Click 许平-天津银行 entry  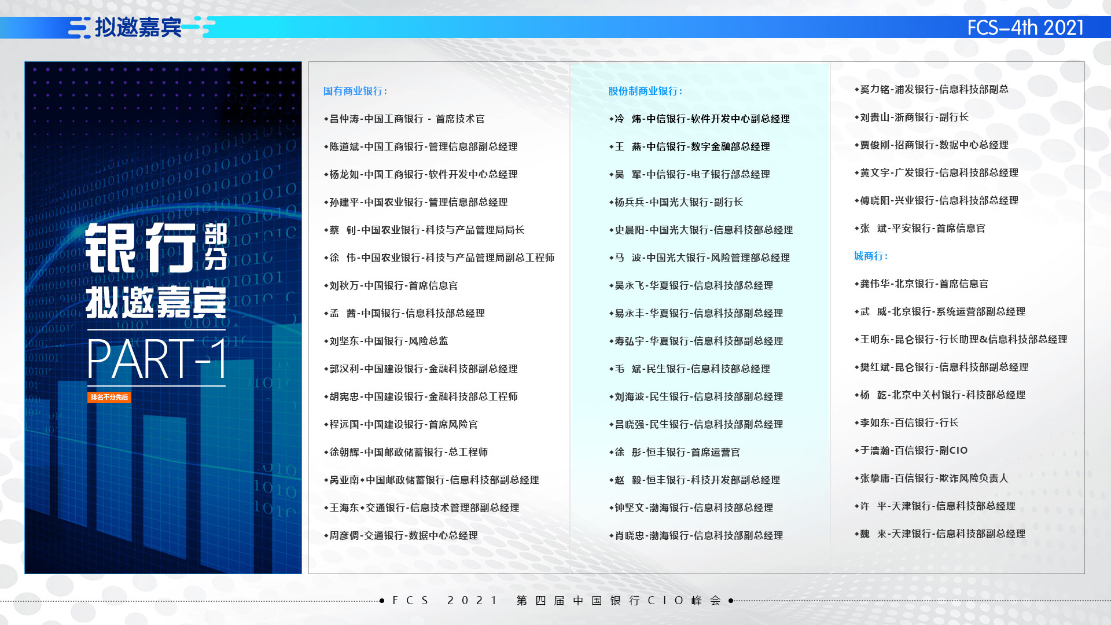pyautogui.click(x=935, y=506)
